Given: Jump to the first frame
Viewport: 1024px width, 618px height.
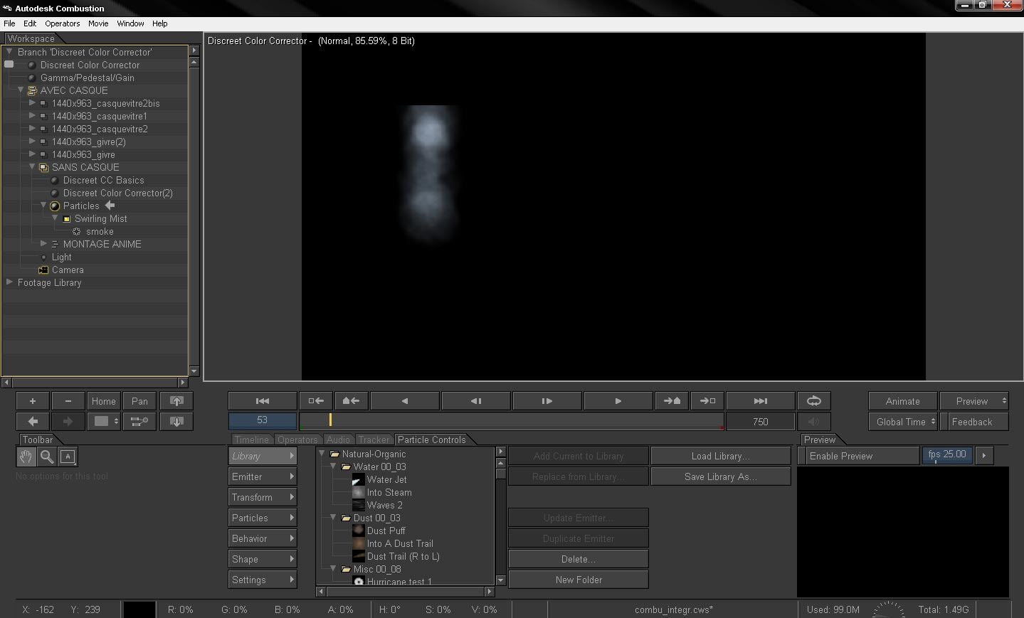Looking at the screenshot, I should point(263,401).
